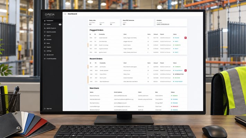Image resolution: width=246 pixels, height=138 pixels.
Task: Open the Invoices sidebar icon
Action: (x=45, y=40)
